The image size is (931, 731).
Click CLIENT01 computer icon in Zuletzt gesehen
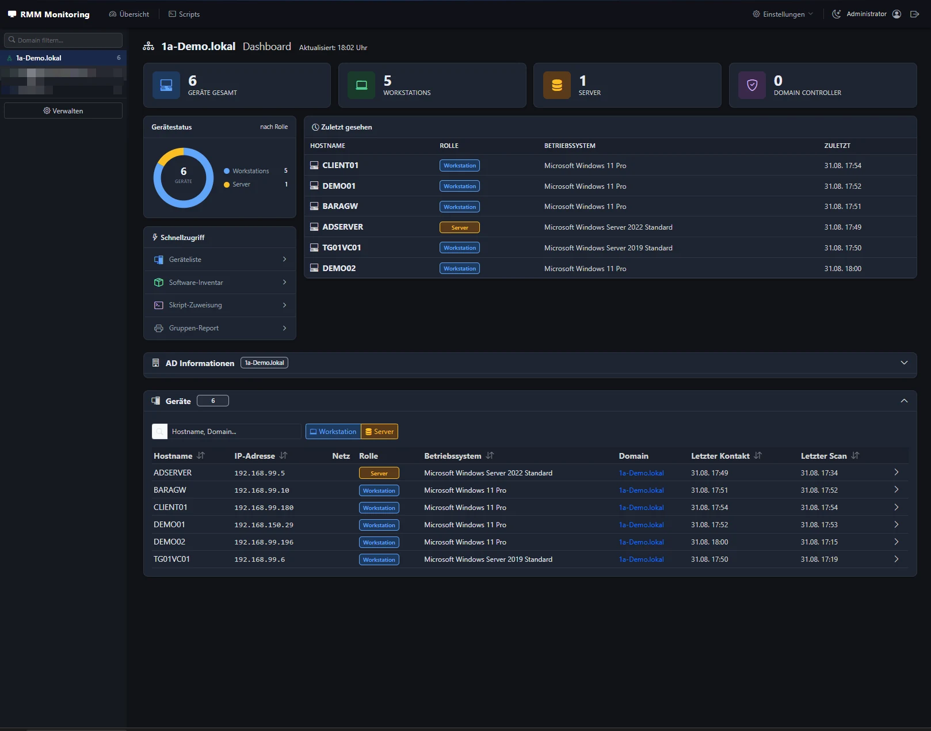pos(314,165)
